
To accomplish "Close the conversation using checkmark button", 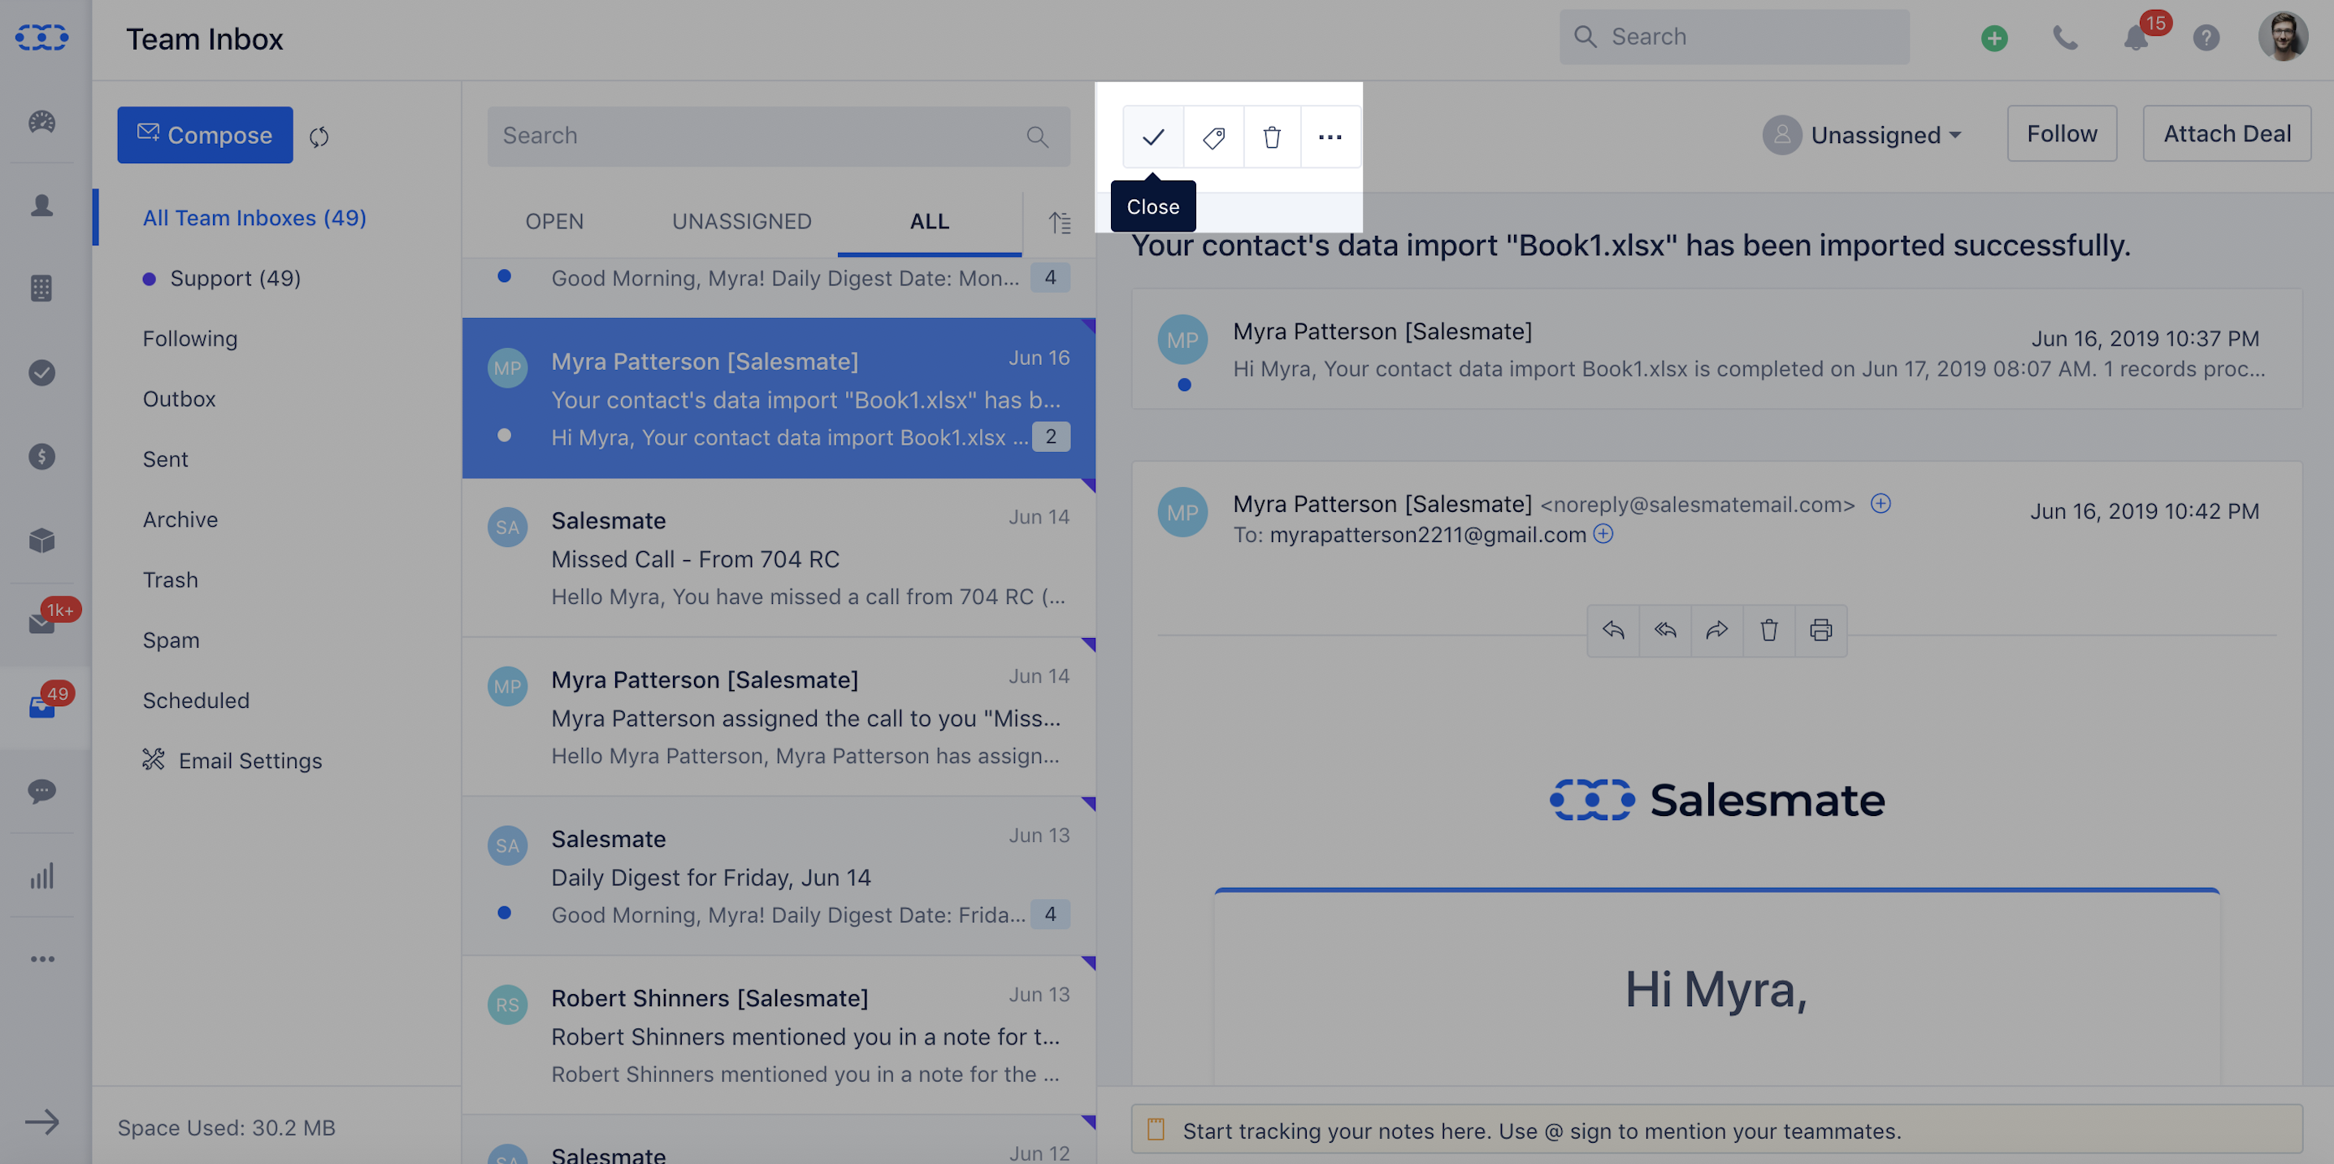I will [x=1152, y=137].
